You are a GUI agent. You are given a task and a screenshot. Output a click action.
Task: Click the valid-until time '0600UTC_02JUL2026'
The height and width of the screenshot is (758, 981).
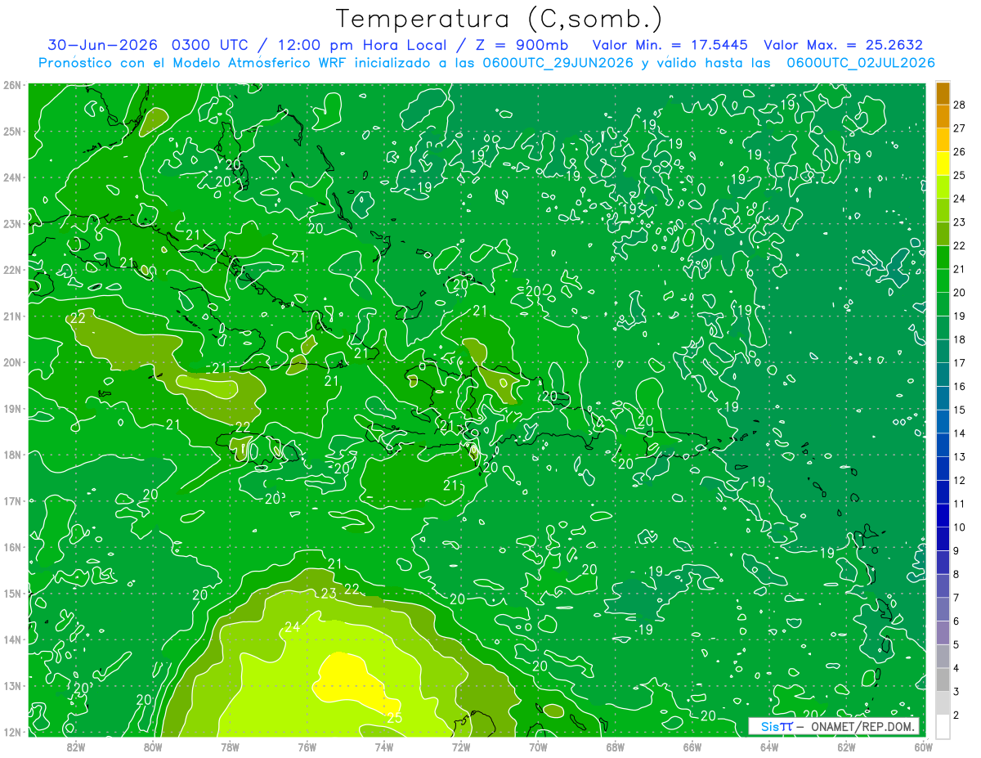(861, 63)
